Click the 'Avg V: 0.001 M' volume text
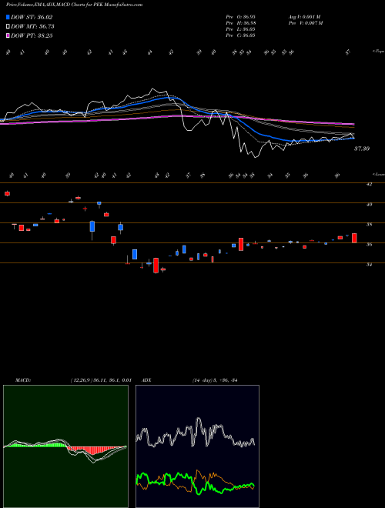Image resolution: width=385 pixels, height=508 pixels. 304,17
